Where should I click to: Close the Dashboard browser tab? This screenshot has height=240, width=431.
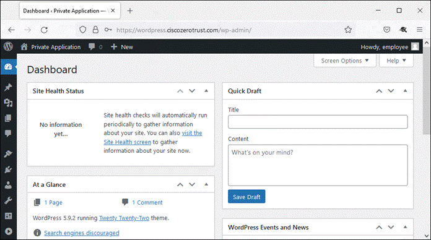[x=113, y=11]
